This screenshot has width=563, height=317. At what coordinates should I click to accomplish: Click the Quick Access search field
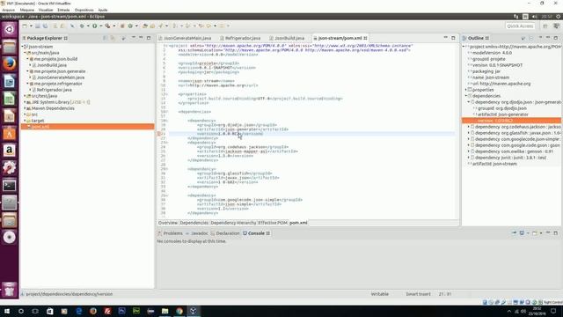click(520, 26)
